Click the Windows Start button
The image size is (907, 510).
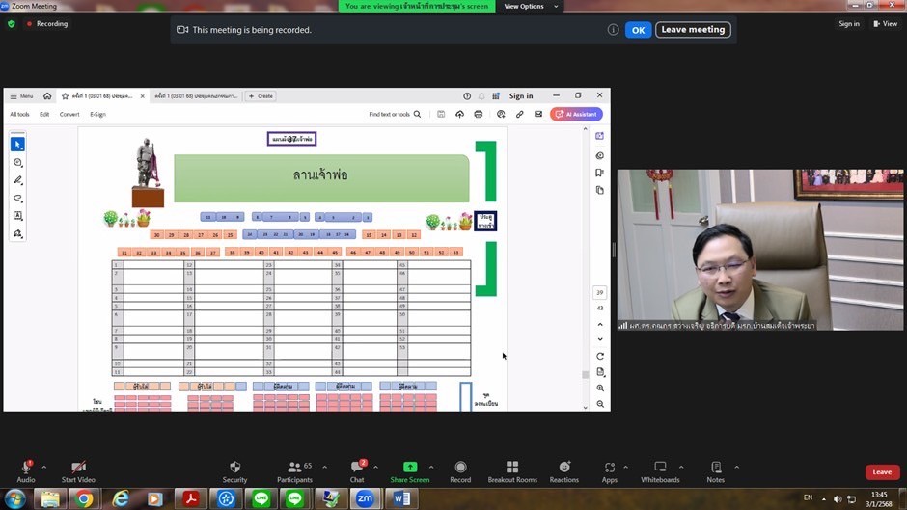click(x=15, y=499)
